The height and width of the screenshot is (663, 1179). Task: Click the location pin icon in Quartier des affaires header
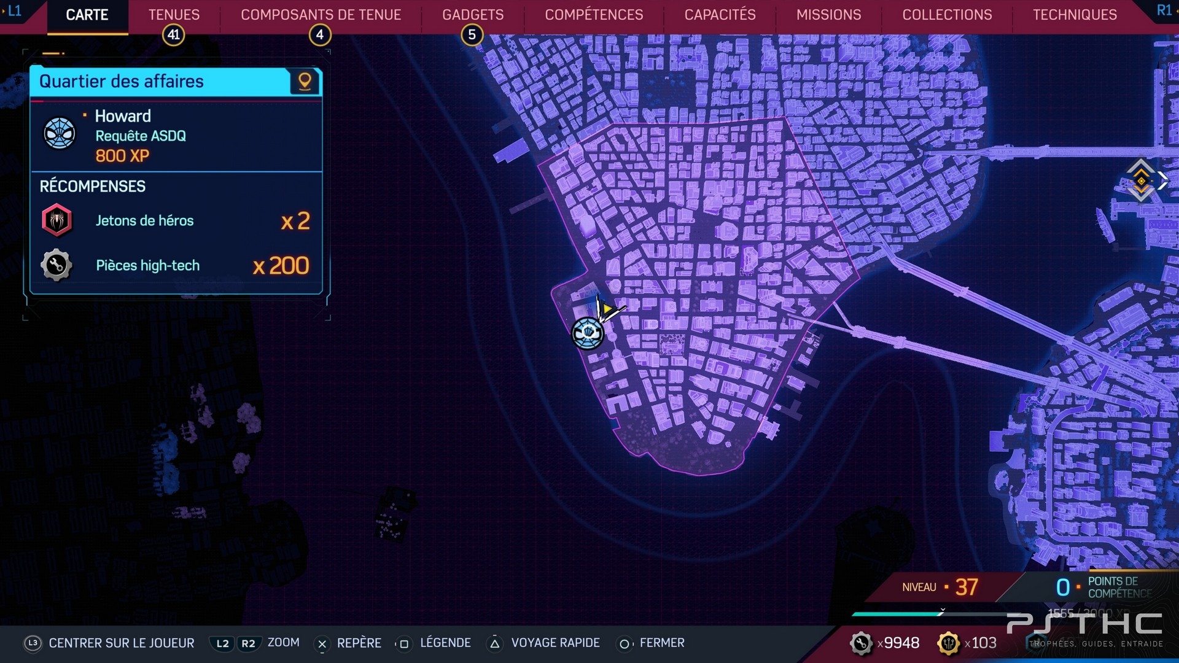(x=305, y=82)
